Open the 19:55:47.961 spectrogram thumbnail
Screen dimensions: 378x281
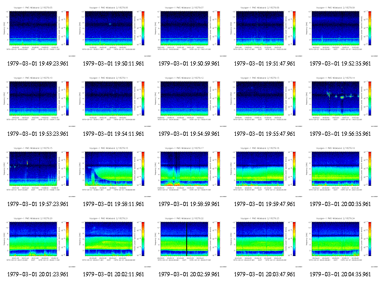click(x=265, y=100)
